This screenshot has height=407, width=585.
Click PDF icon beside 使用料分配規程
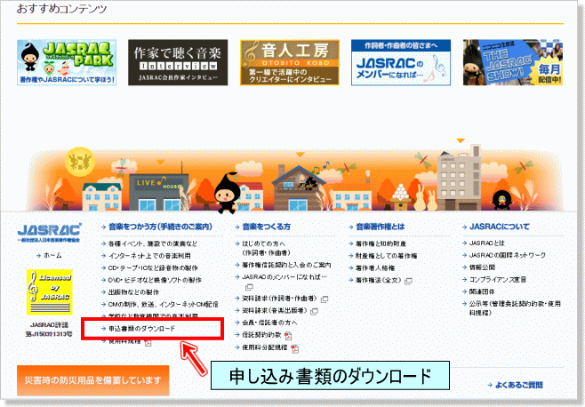(x=295, y=348)
